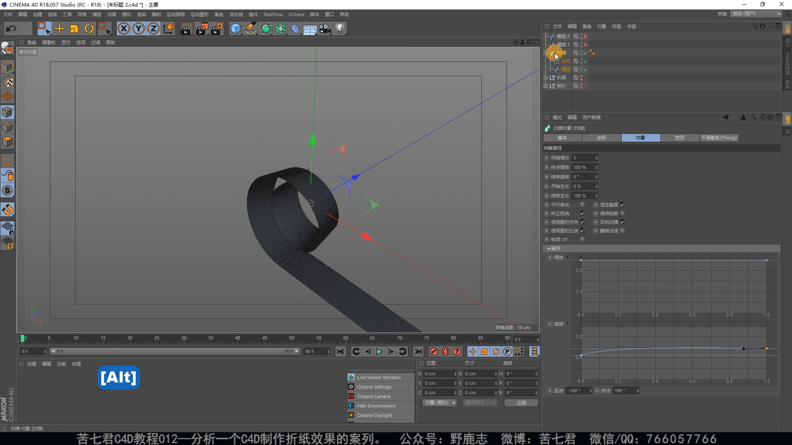Screen dimensions: 792x445
Task: Click the camera object icon
Action: (x=325, y=28)
